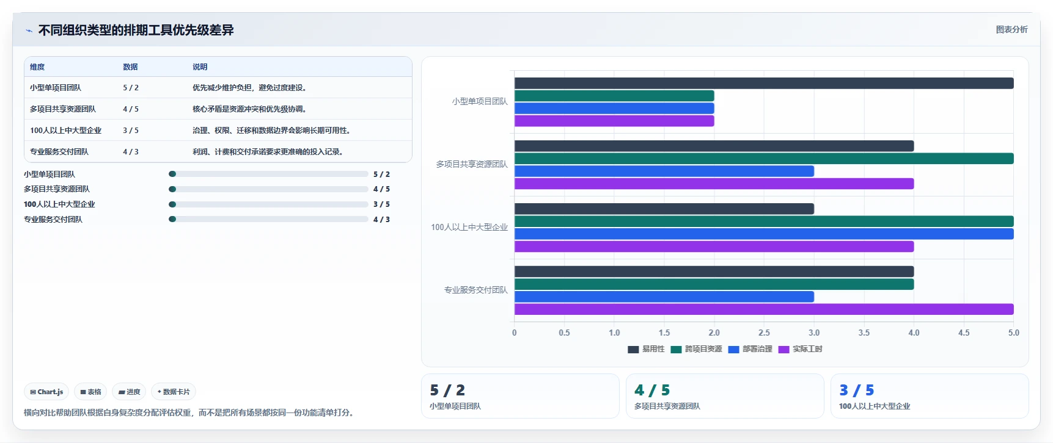This screenshot has width=1053, height=443.
Task: Click the progress bar for 专业服务交付团队
Action: coord(268,219)
